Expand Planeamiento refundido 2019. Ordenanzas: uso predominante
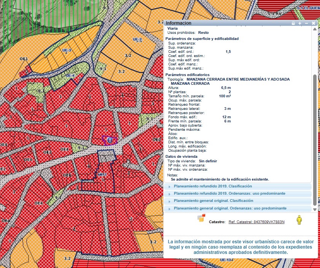The width and height of the screenshot is (320, 268). [x=238, y=193]
